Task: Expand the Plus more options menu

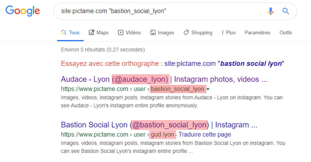Action: click(x=229, y=33)
